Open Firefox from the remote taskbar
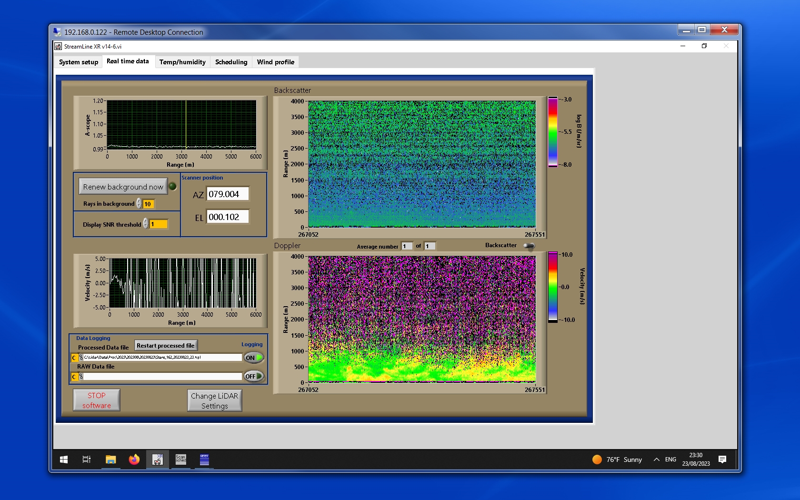 pos(134,460)
